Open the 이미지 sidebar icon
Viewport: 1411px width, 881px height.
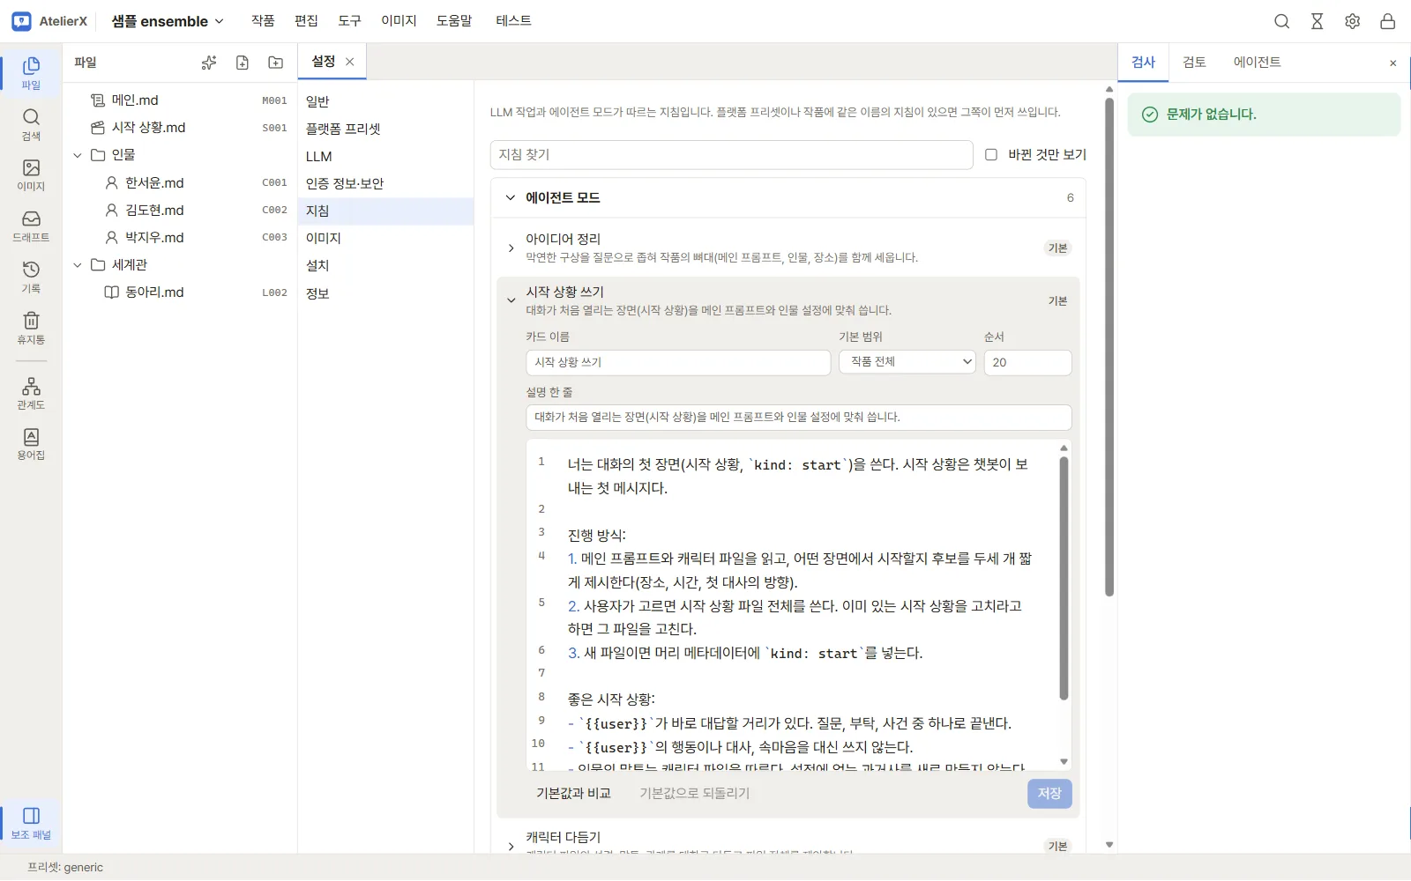pyautogui.click(x=31, y=175)
